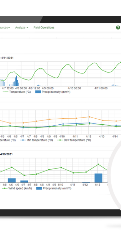Click the 4/13 precipitation bar in bottom chart
The width and height of the screenshot is (121, 243).
(98, 178)
